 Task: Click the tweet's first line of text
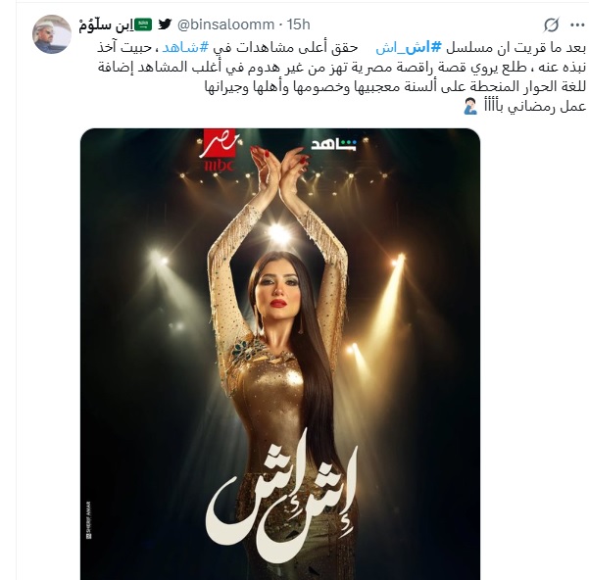(x=341, y=48)
